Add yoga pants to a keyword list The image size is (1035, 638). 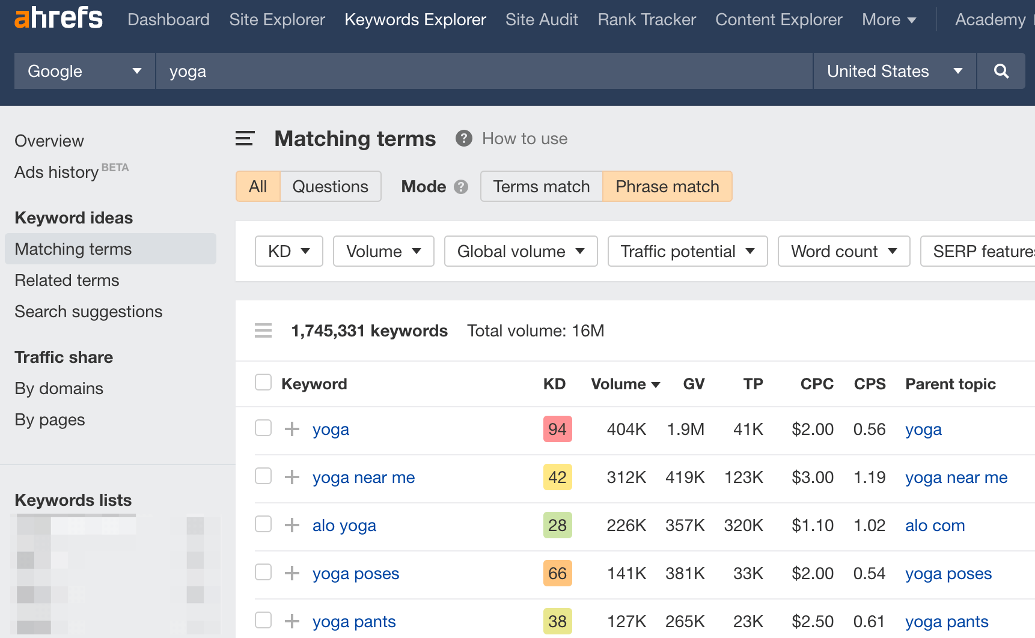click(x=292, y=621)
